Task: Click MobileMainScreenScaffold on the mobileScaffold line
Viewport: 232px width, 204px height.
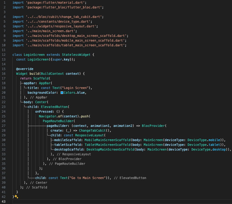Action: (x=107, y=140)
